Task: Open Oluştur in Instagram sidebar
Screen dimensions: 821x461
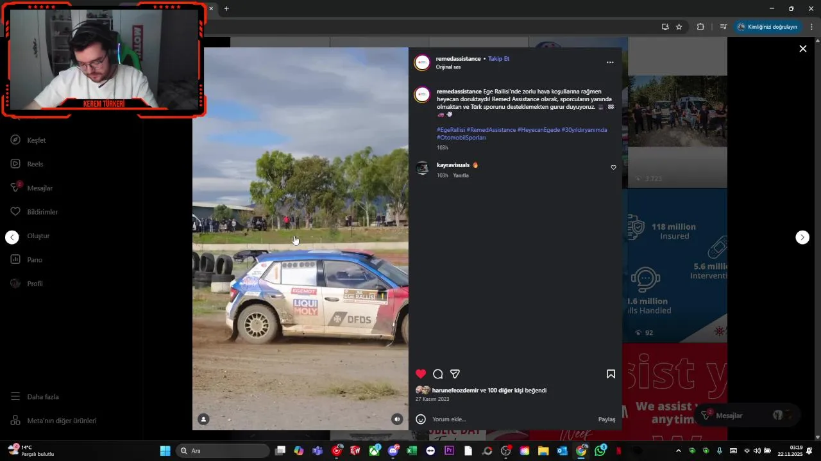Action: 38,236
